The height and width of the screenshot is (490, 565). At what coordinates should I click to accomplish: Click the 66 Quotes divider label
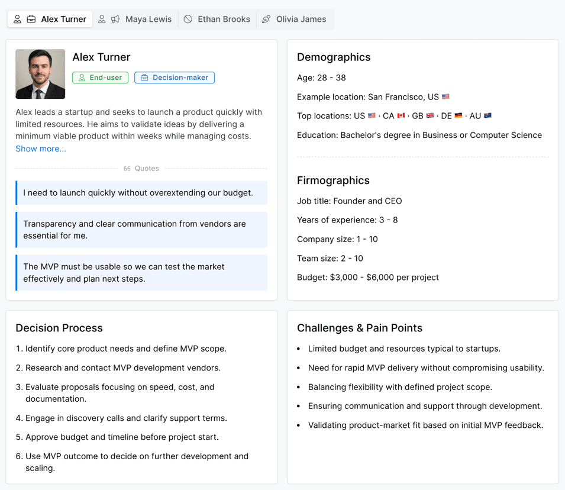[141, 169]
